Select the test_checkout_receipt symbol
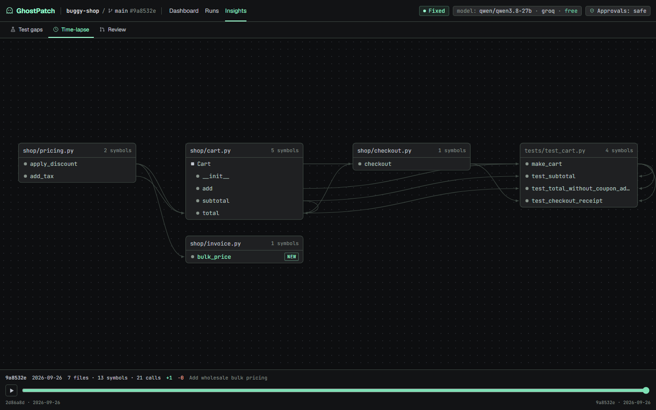The height and width of the screenshot is (410, 656). coord(579,201)
